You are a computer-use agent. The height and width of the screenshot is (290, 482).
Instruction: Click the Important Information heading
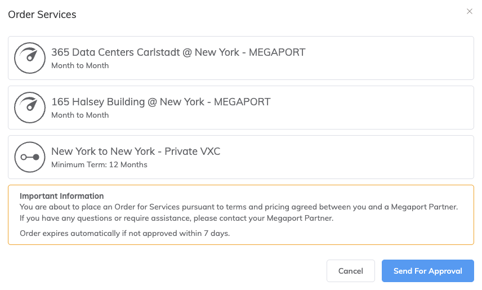(x=62, y=196)
